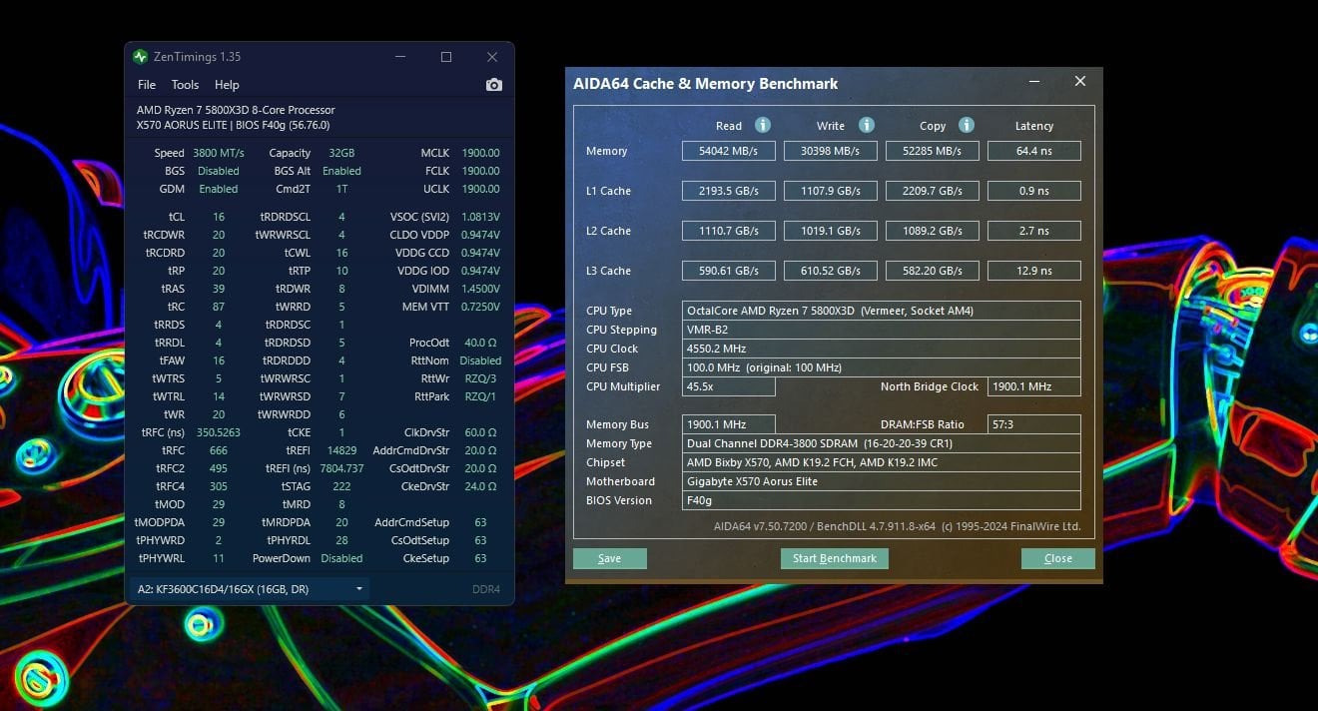
Task: Close the ZenTimings window with X
Action: coord(492,57)
